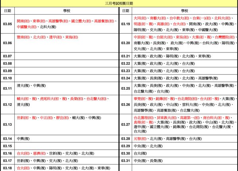Click the 03.07 date cell

click(x=8, y=56)
